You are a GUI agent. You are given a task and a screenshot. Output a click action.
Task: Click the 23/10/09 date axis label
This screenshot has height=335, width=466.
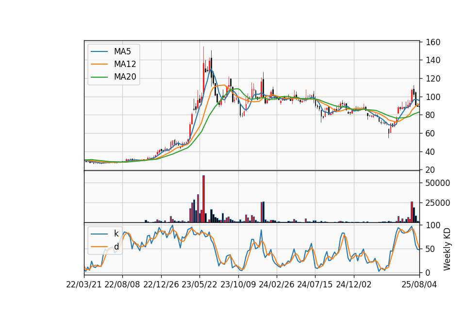[x=238, y=285]
